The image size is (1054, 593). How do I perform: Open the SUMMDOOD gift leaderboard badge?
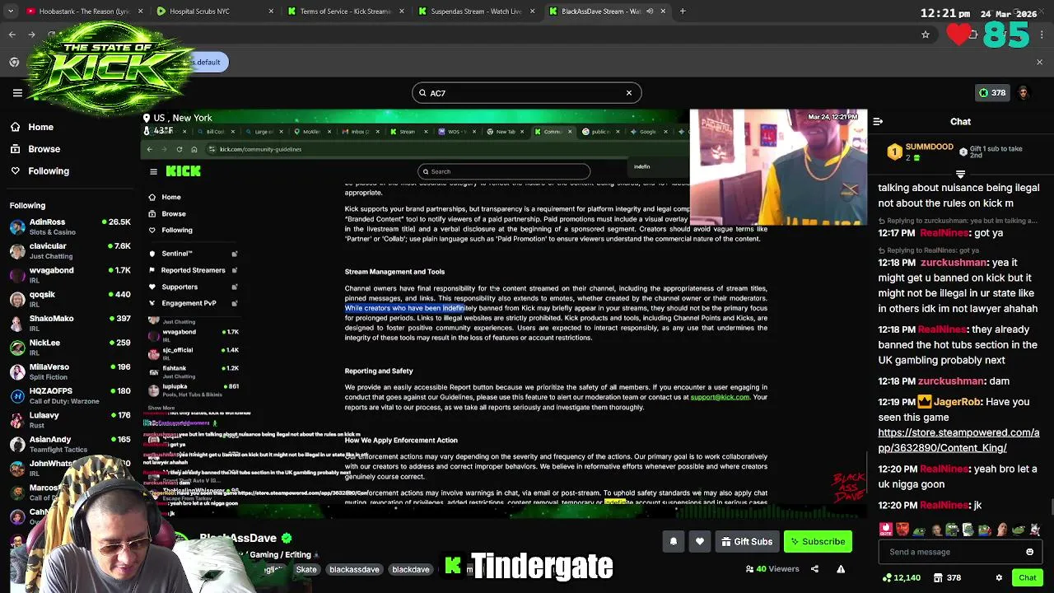tap(921, 152)
